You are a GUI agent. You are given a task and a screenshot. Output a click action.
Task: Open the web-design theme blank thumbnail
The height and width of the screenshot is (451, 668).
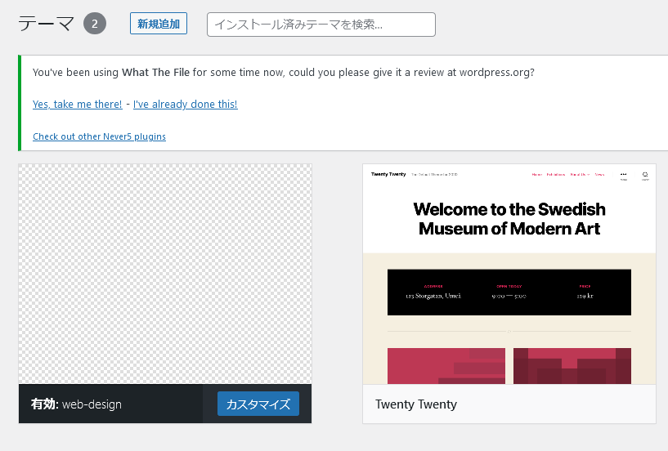click(x=165, y=274)
